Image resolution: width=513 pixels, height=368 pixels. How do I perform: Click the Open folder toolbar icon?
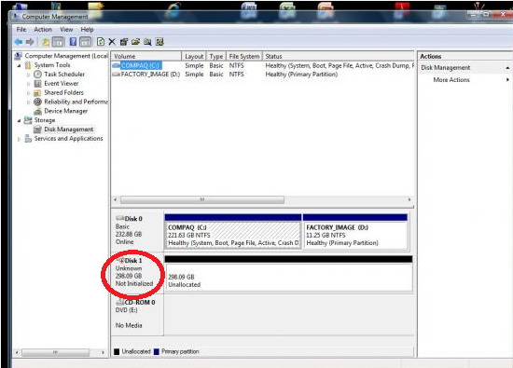pos(135,42)
